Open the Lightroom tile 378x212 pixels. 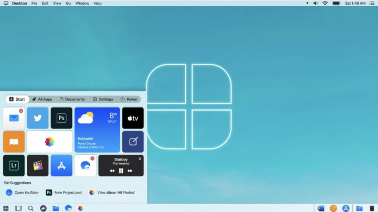click(14, 166)
